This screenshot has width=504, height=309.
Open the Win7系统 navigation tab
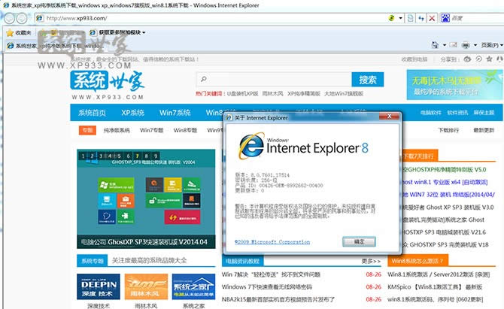175,113
